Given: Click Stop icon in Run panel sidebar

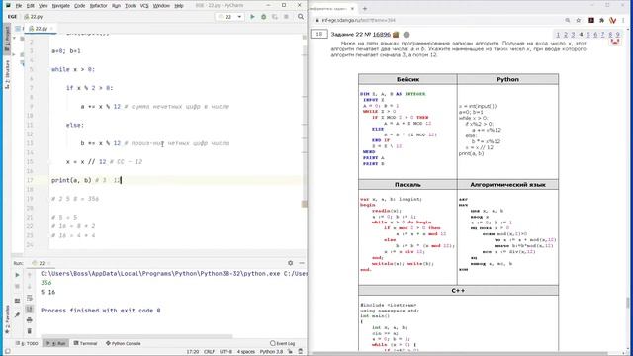Looking at the screenshot, I should coord(17,286).
